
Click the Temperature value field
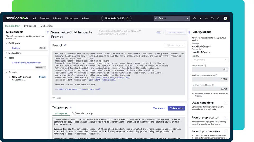tap(210, 69)
